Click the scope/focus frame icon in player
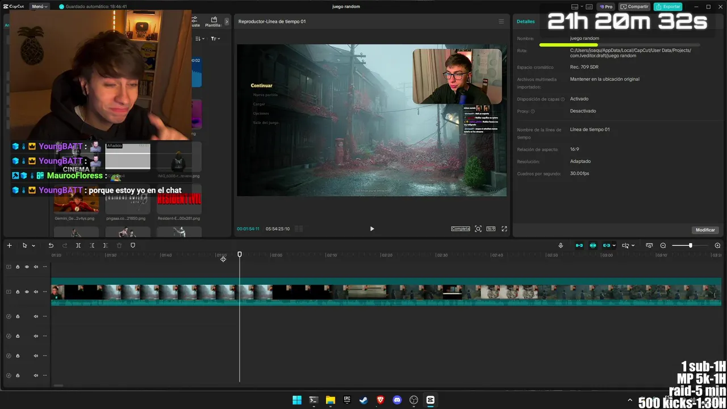This screenshot has width=727, height=409. [478, 228]
